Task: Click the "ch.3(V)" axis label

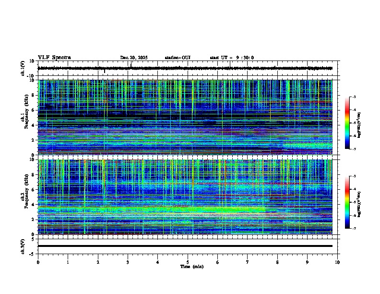Action: tap(23, 246)
